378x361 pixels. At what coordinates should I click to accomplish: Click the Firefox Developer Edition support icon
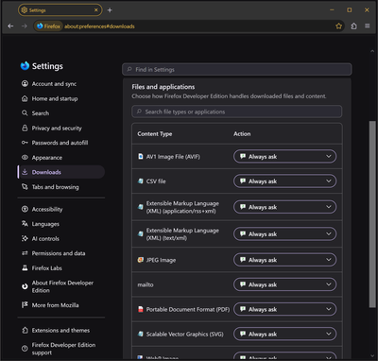[x=25, y=349]
